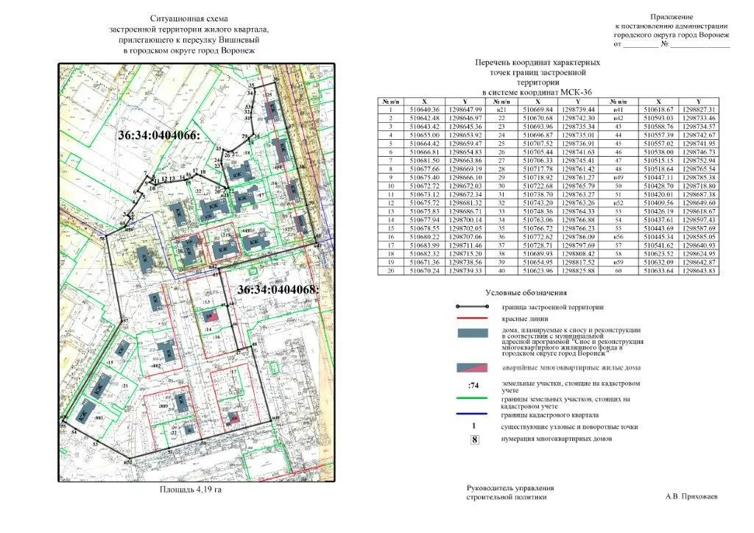Click the 'Условные обозначения' heading
Image resolution: width=754 pixels, height=533 pixels.
click(526, 293)
